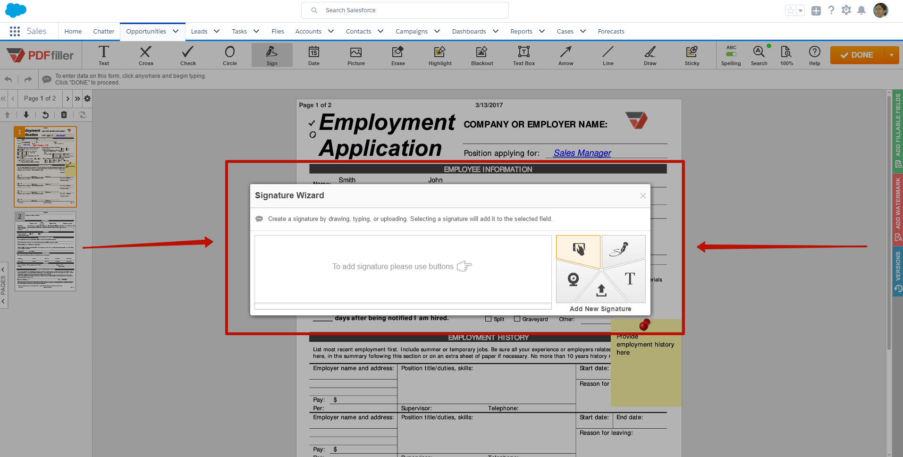Delete page with the trash icon

[64, 115]
